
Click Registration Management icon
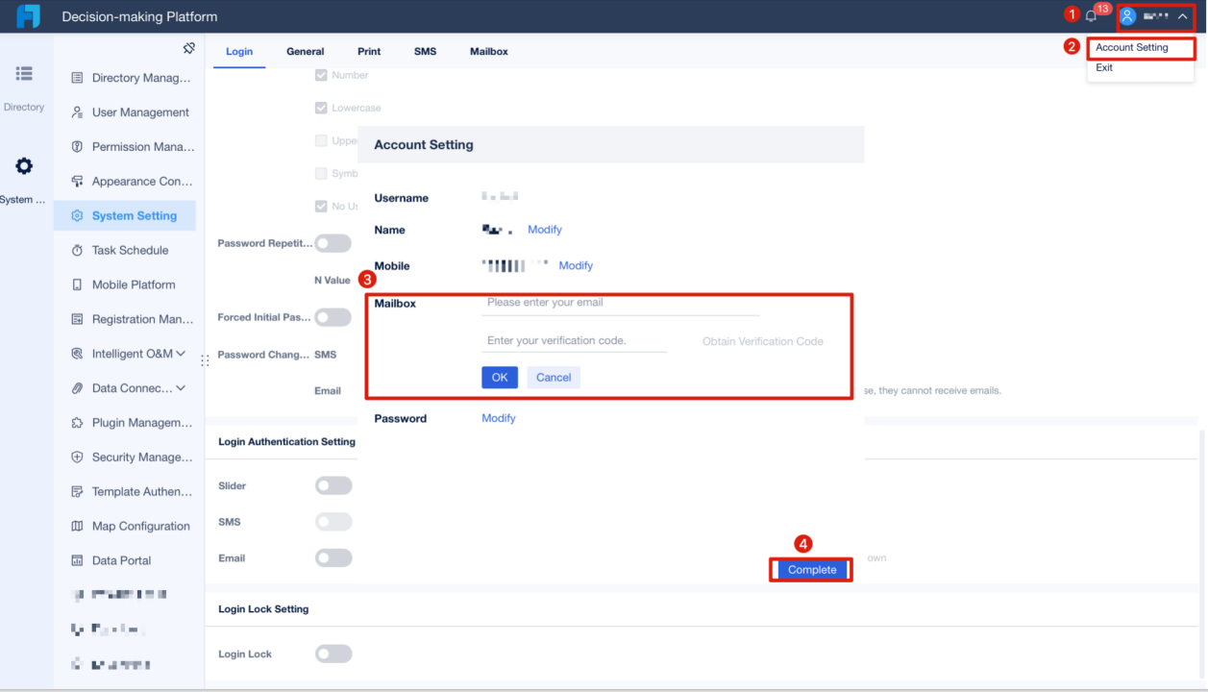[x=77, y=319]
